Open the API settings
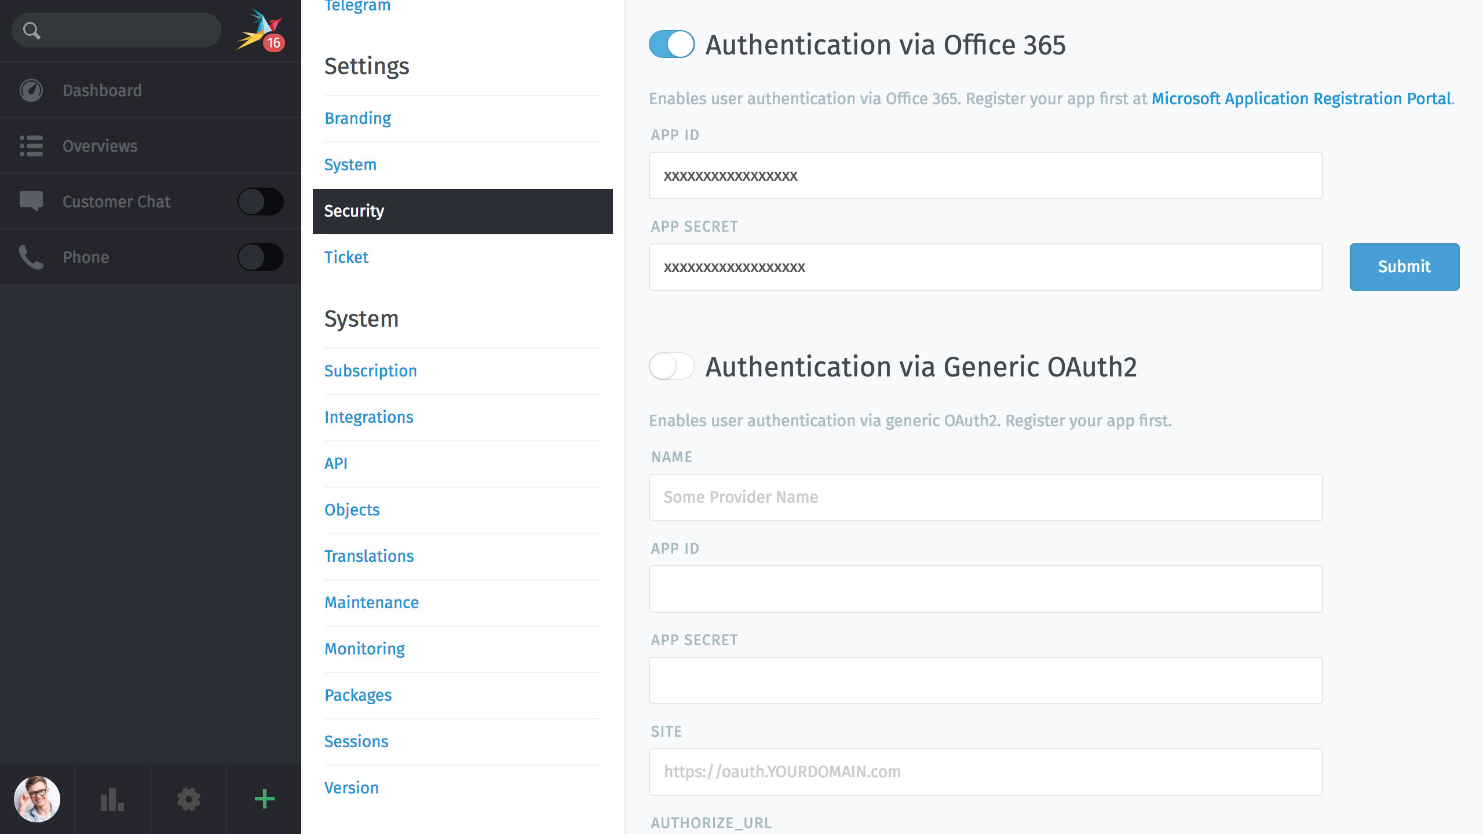 pos(336,463)
